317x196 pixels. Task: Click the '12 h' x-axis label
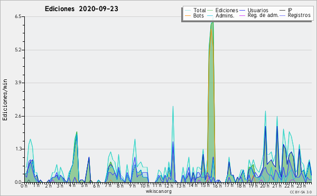(x=169, y=185)
